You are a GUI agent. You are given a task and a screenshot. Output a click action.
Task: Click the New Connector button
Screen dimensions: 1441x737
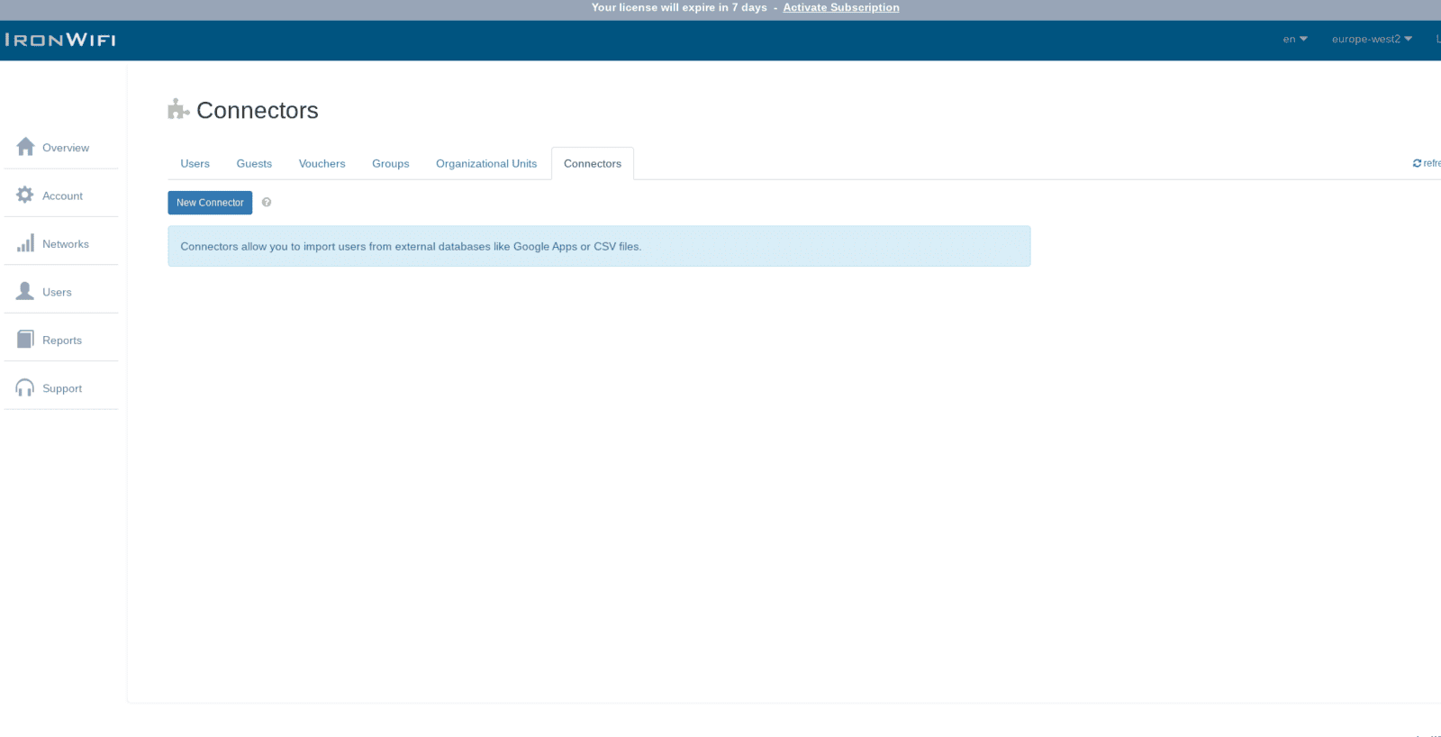coord(210,203)
